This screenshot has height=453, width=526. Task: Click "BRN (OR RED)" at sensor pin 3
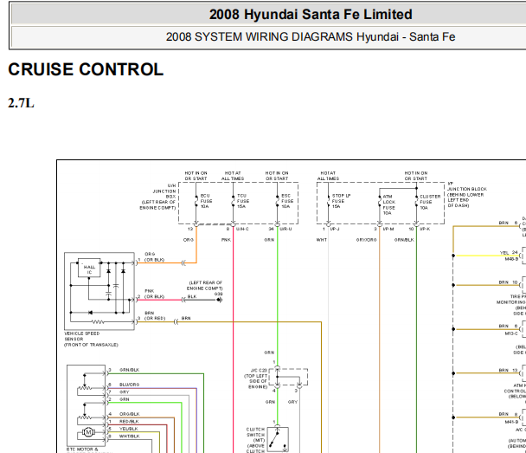pos(155,315)
